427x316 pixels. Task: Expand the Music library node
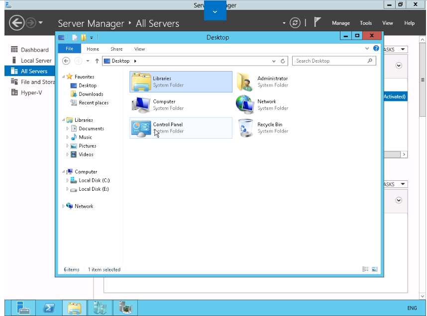point(67,137)
